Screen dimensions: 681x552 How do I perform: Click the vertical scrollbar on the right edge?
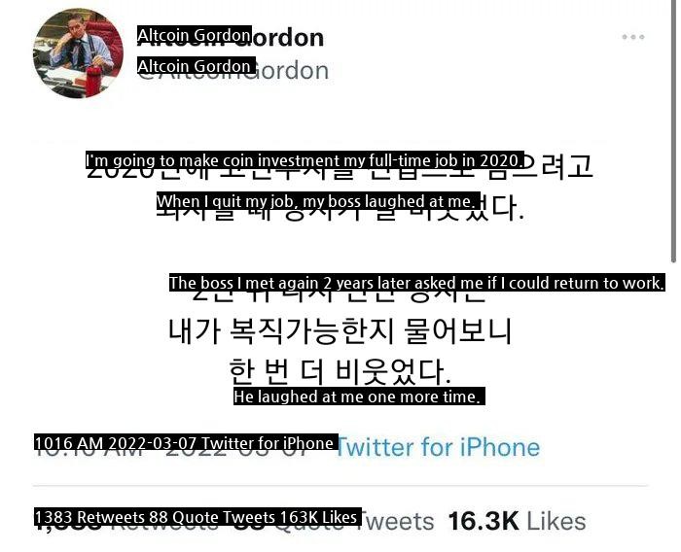pyautogui.click(x=673, y=131)
